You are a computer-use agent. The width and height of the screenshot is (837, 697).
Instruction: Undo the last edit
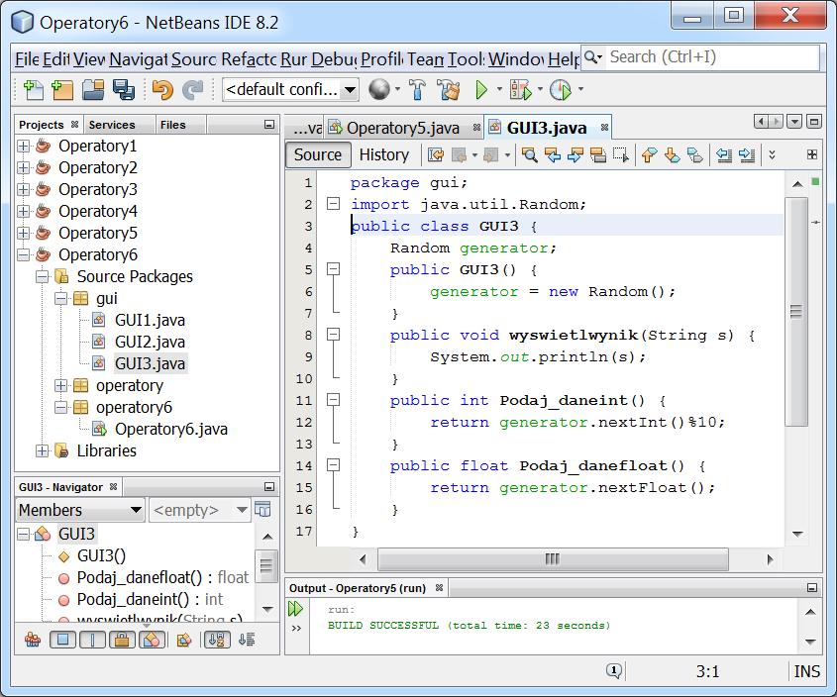pos(162,90)
